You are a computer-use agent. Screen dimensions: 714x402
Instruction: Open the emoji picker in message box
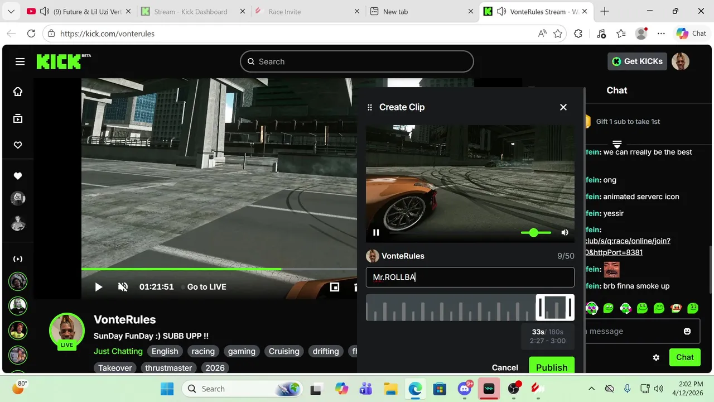coord(687,331)
